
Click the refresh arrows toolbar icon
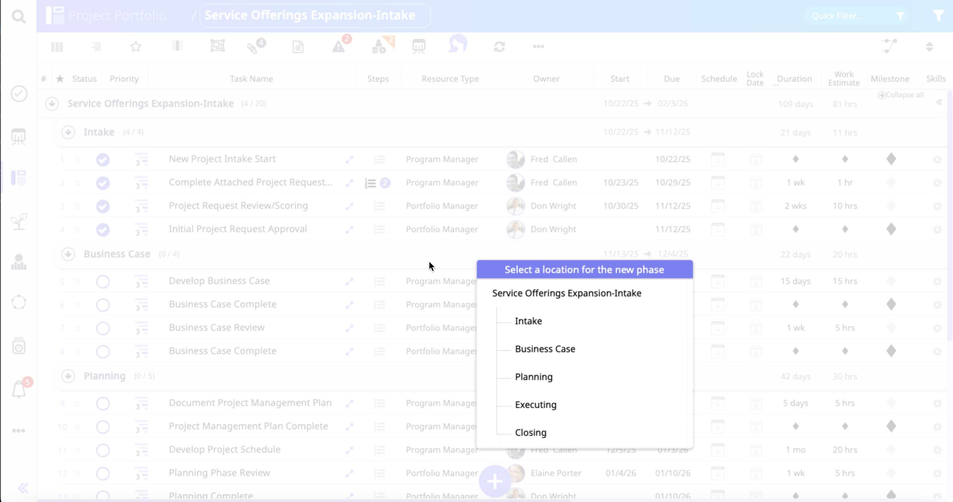coord(500,47)
